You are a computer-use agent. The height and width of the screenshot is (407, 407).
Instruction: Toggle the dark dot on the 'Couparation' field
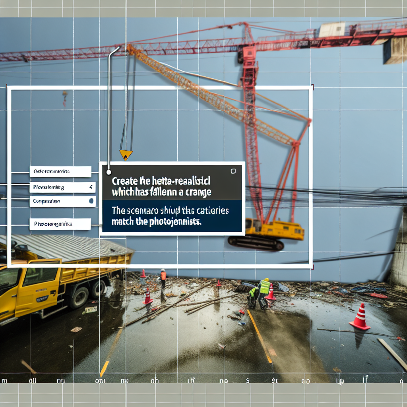click(x=91, y=201)
